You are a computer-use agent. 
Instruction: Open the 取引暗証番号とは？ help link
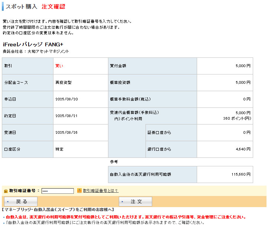pos(100,191)
